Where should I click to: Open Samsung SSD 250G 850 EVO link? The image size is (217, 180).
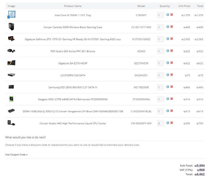pyautogui.click(x=73, y=87)
